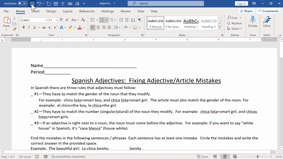The width and height of the screenshot is (283, 159).
Task: Click the Show/Hide paragraph marks icon
Action: pyautogui.click(x=140, y=20)
